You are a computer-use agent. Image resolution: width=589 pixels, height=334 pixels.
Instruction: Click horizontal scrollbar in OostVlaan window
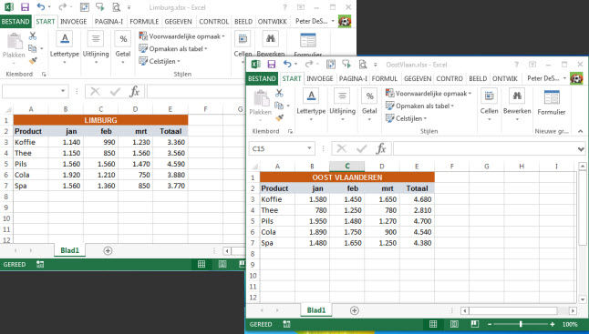pyautogui.click(x=512, y=310)
